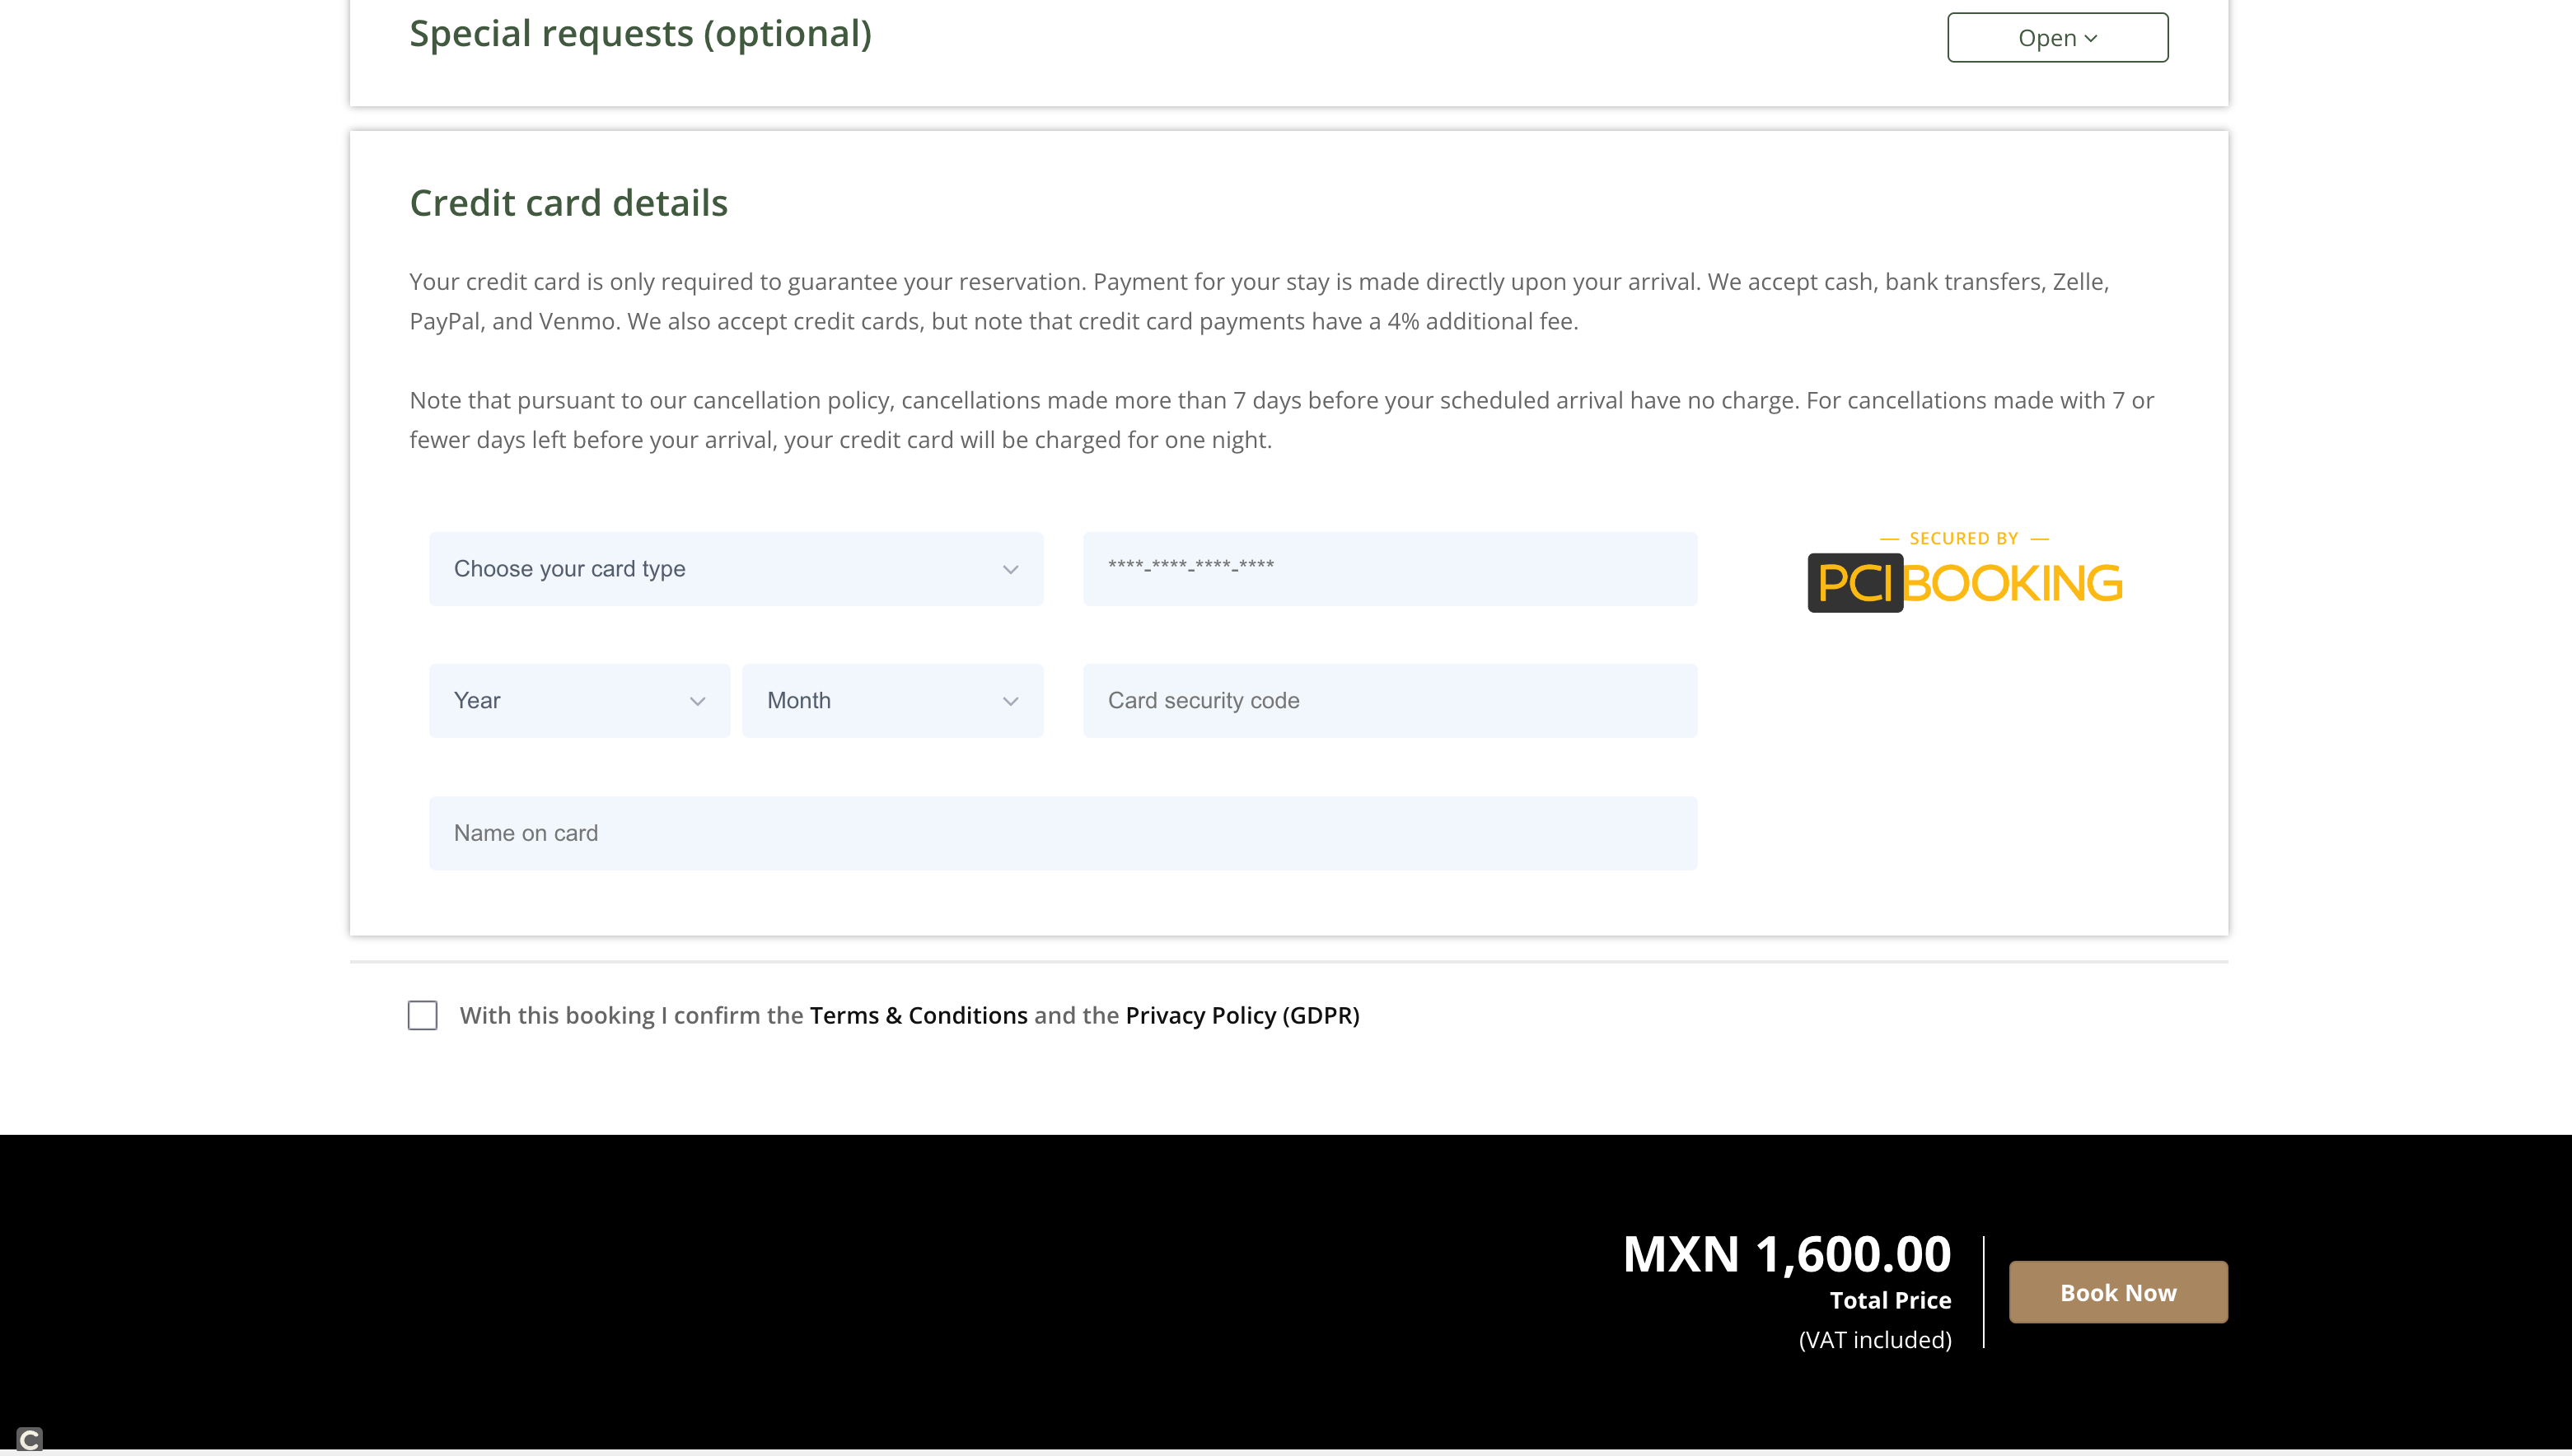Screen dimensions: 2572x1456
Task: Open the Year expiry dropdown
Action: click(578, 700)
